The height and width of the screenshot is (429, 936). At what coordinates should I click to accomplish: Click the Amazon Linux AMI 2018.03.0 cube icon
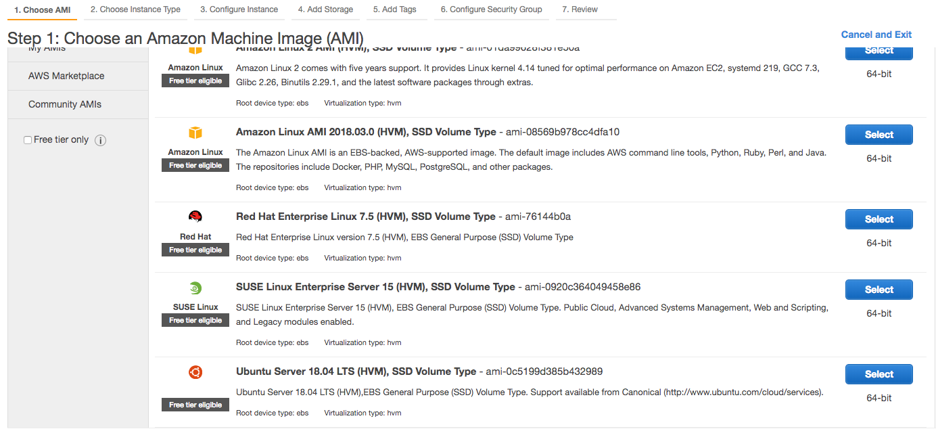195,133
